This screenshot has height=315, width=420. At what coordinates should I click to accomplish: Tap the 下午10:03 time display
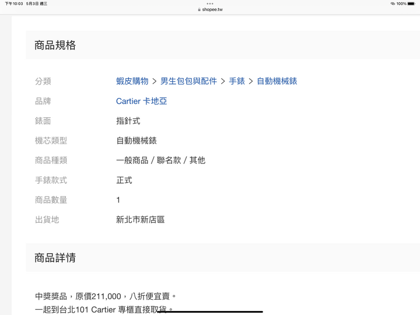tap(14, 3)
